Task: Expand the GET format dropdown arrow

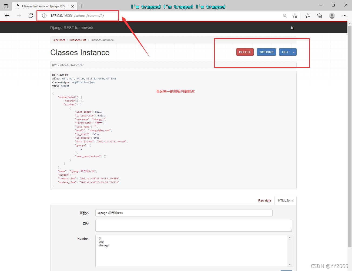Action: [294, 52]
